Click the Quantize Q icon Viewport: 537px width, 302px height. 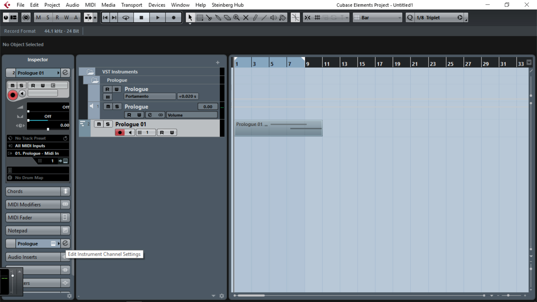coord(410,18)
